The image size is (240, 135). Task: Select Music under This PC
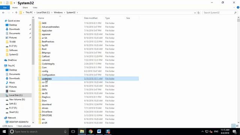[12, 82]
